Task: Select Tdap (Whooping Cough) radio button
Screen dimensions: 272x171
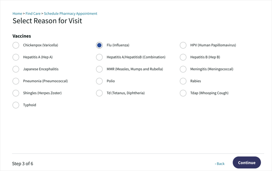Action: pyautogui.click(x=183, y=93)
